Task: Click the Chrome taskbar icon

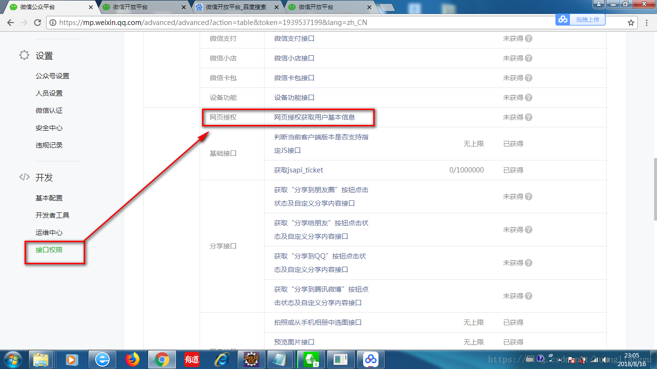Action: [162, 359]
